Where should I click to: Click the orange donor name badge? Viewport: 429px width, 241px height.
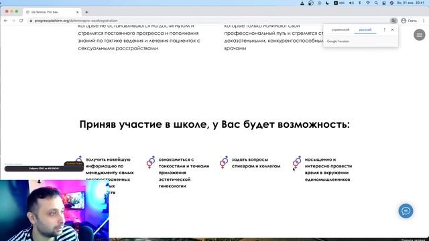coord(74,163)
